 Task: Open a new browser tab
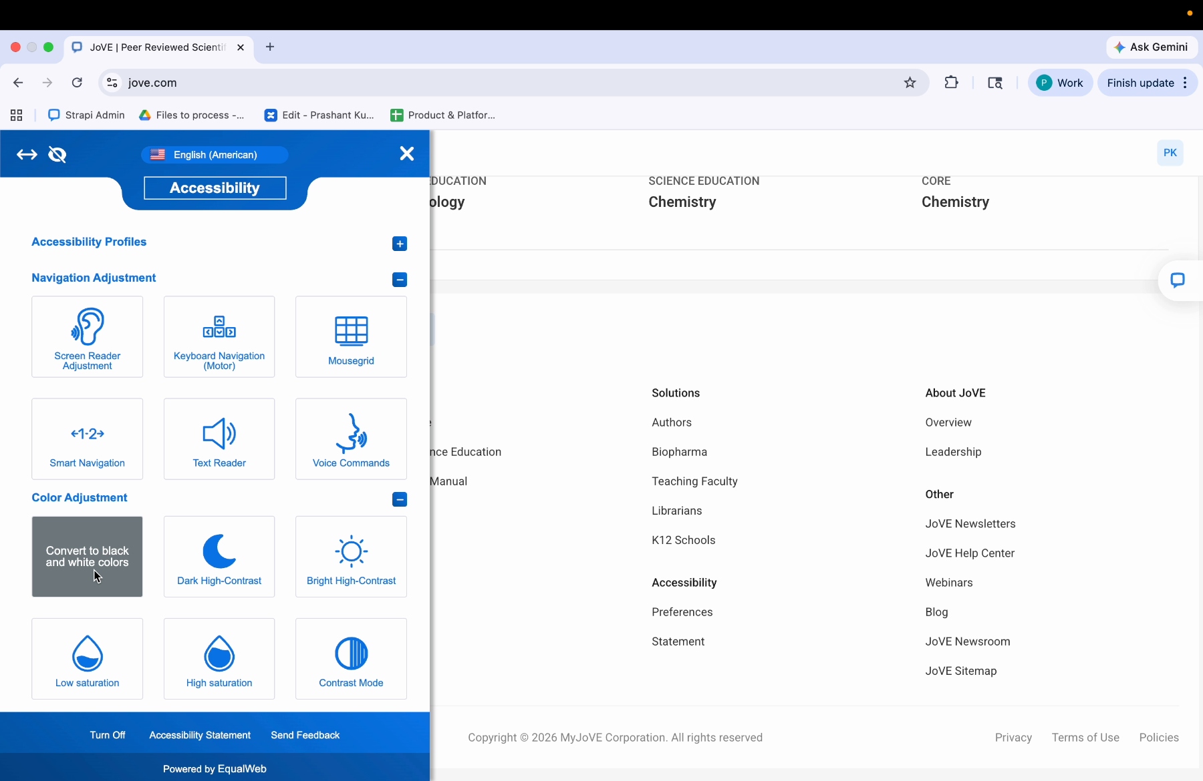[x=270, y=47]
